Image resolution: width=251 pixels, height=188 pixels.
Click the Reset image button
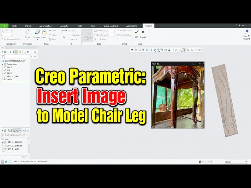point(53,39)
